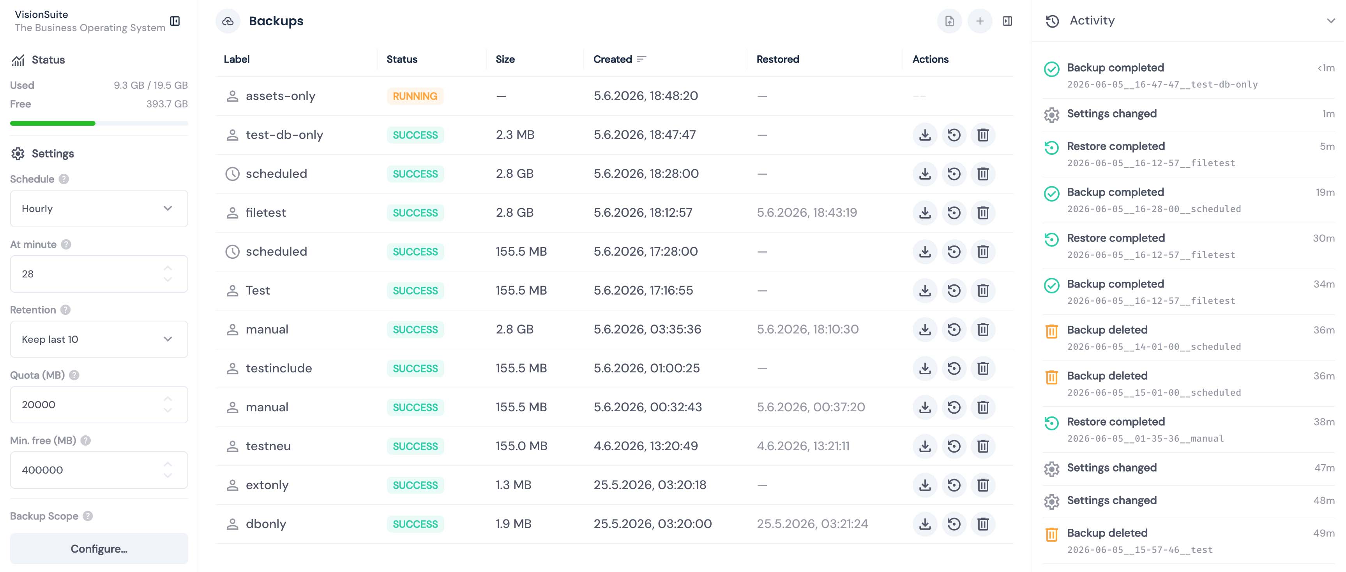Restore the Test backup from 17:16:55
This screenshot has height=572, width=1346.
[954, 290]
